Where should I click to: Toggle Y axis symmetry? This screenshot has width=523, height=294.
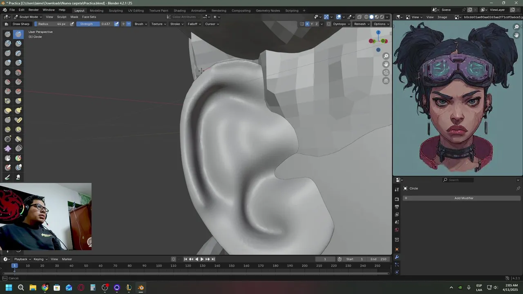point(312,24)
